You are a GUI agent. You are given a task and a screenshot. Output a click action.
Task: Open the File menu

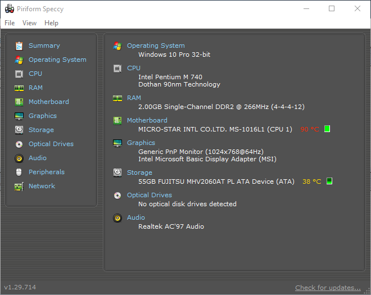pyautogui.click(x=10, y=23)
